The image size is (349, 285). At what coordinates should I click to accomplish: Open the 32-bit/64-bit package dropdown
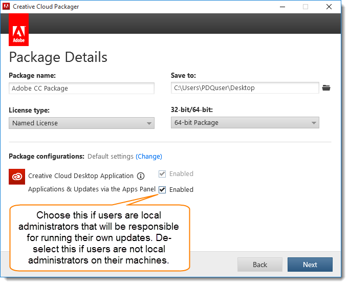click(245, 123)
